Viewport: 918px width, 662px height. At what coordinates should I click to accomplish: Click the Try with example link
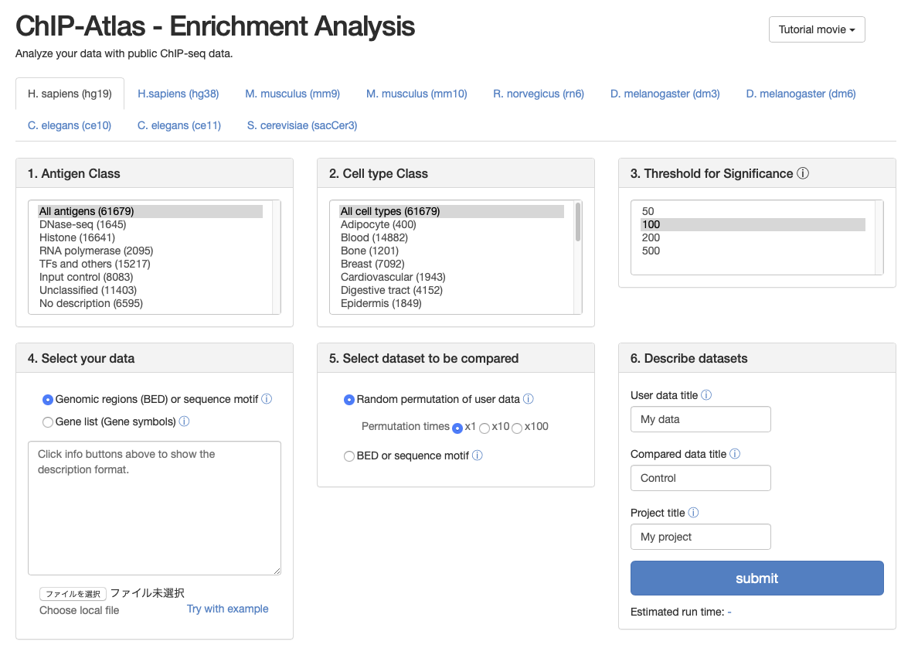(x=228, y=609)
